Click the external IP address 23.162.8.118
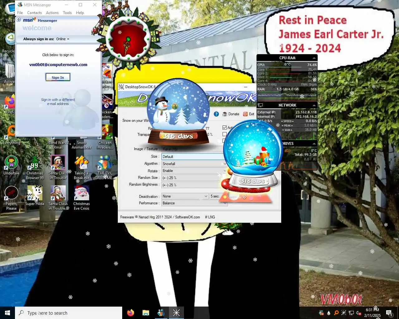The width and height of the screenshot is (399, 319). tap(306, 112)
